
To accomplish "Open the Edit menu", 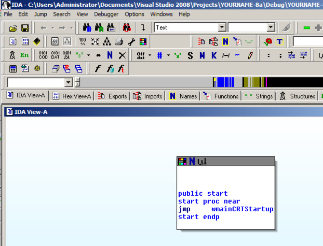I will click(x=23, y=14).
